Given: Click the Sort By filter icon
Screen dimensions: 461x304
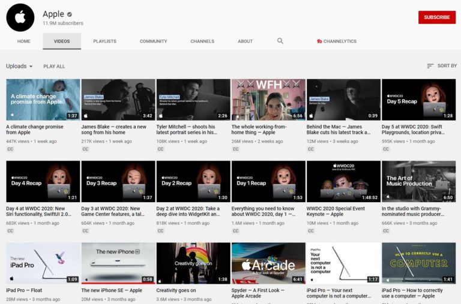Looking at the screenshot, I should 430,66.
